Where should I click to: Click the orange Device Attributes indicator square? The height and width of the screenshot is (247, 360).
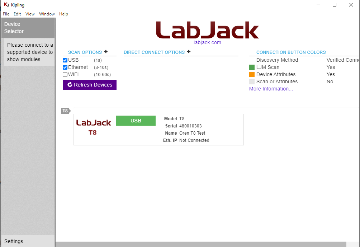tap(251, 74)
